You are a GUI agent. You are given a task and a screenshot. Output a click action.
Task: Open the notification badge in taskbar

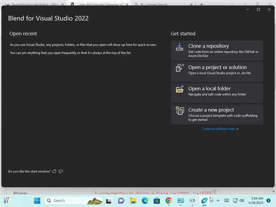click(x=268, y=201)
